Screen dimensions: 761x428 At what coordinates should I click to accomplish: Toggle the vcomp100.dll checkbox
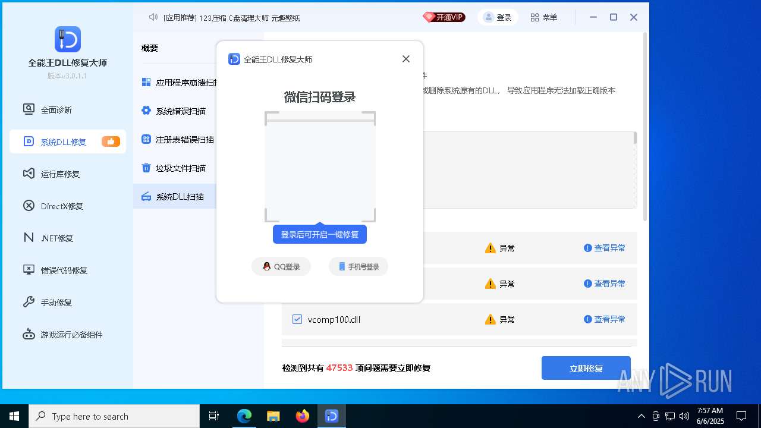tap(297, 319)
